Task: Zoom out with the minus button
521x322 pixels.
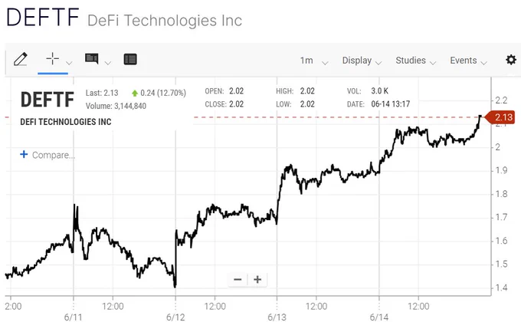Action: [238, 279]
